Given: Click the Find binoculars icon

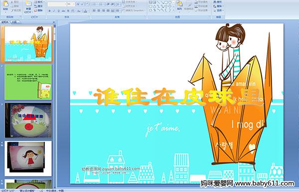Looking at the screenshot, I should pos(215,2).
